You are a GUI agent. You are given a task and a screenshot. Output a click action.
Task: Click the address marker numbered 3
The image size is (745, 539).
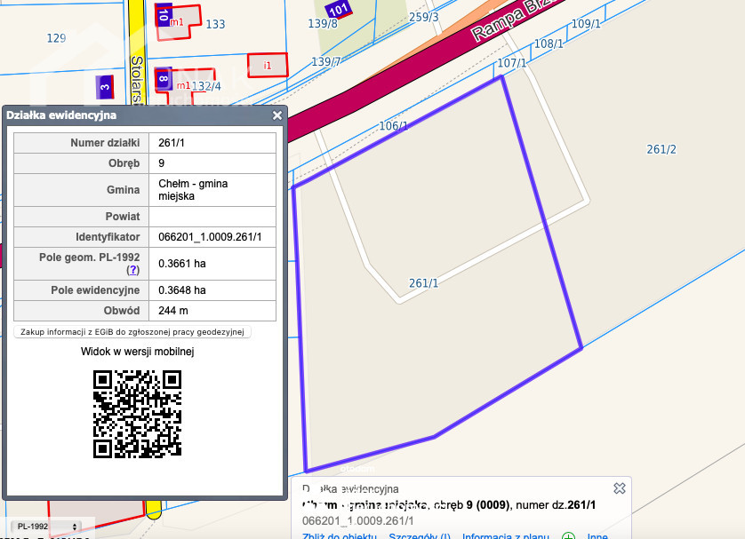point(105,86)
